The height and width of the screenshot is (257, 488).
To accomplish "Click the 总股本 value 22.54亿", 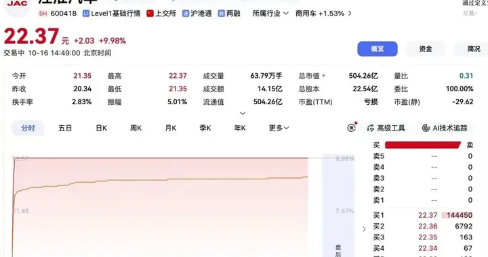I will pos(365,89).
